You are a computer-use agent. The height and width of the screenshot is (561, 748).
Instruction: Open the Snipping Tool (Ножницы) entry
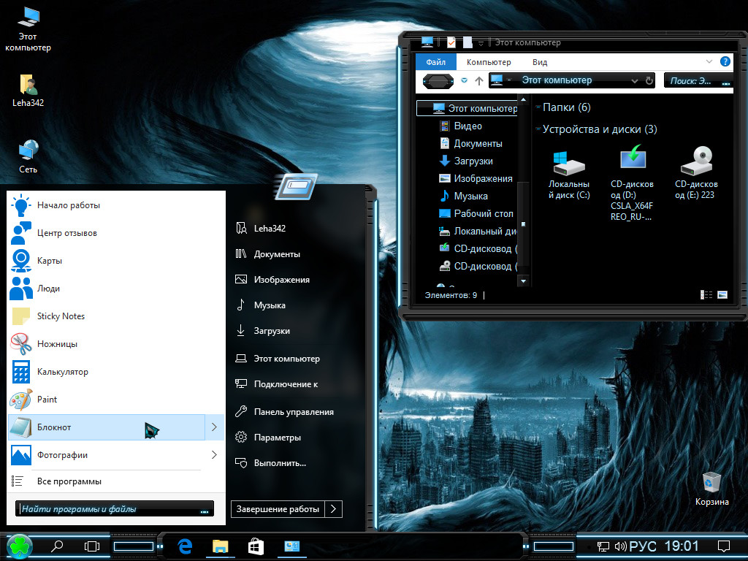[x=57, y=344]
